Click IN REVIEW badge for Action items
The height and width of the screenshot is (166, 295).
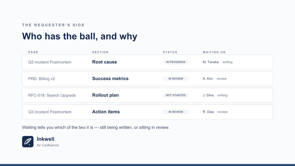[176, 112]
